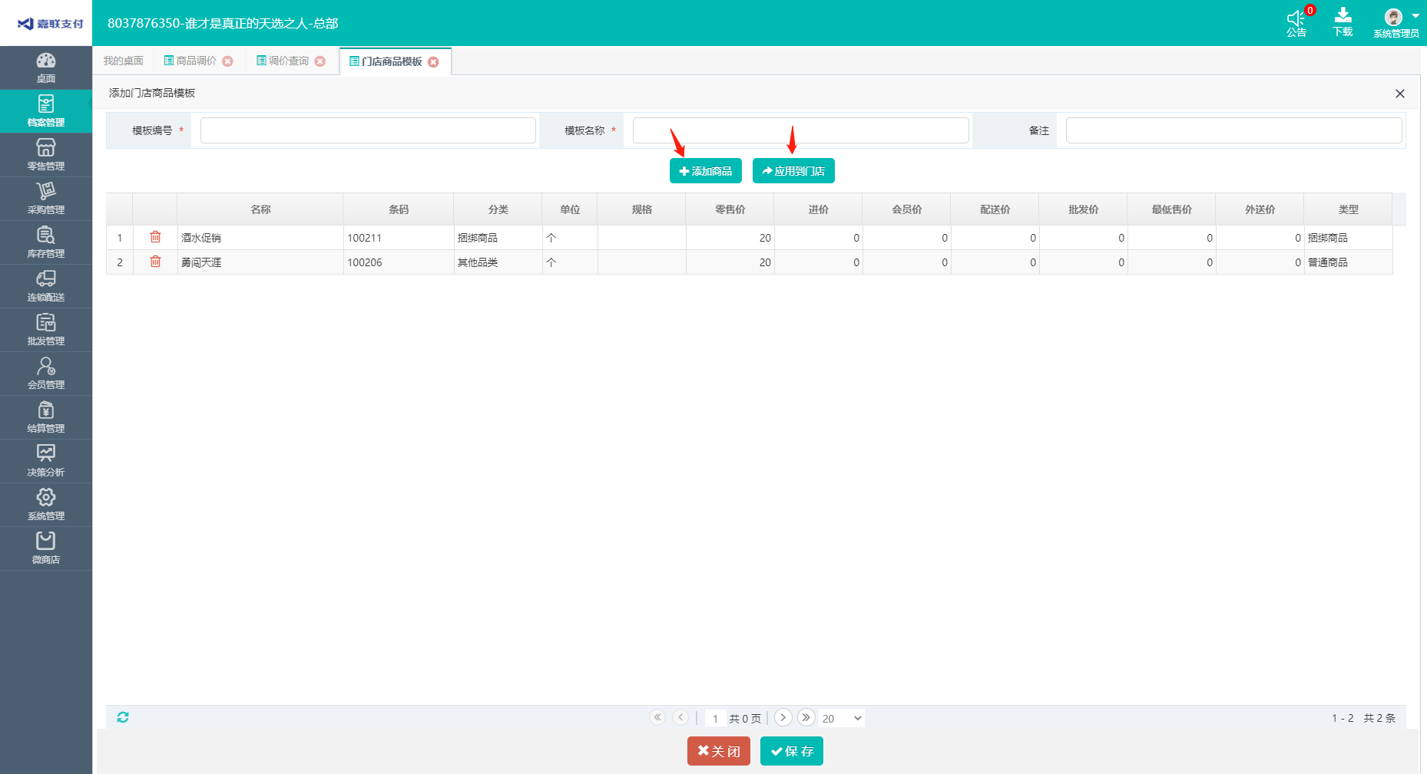
Task: Focus the 模板名称 input field
Action: click(x=800, y=130)
